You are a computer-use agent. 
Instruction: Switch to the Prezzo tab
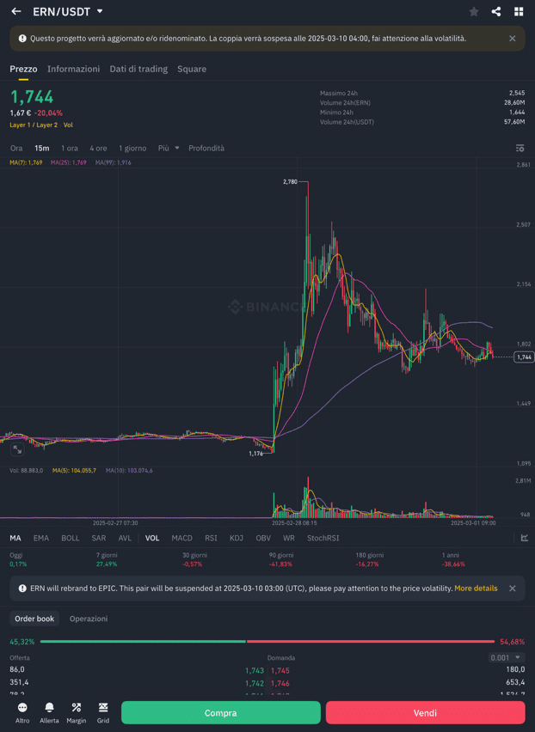pyautogui.click(x=23, y=69)
